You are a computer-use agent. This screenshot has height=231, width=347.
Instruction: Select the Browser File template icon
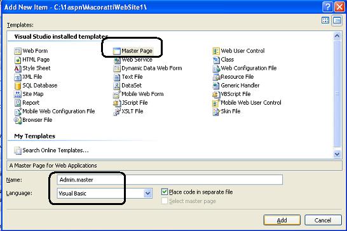pyautogui.click(x=18, y=120)
